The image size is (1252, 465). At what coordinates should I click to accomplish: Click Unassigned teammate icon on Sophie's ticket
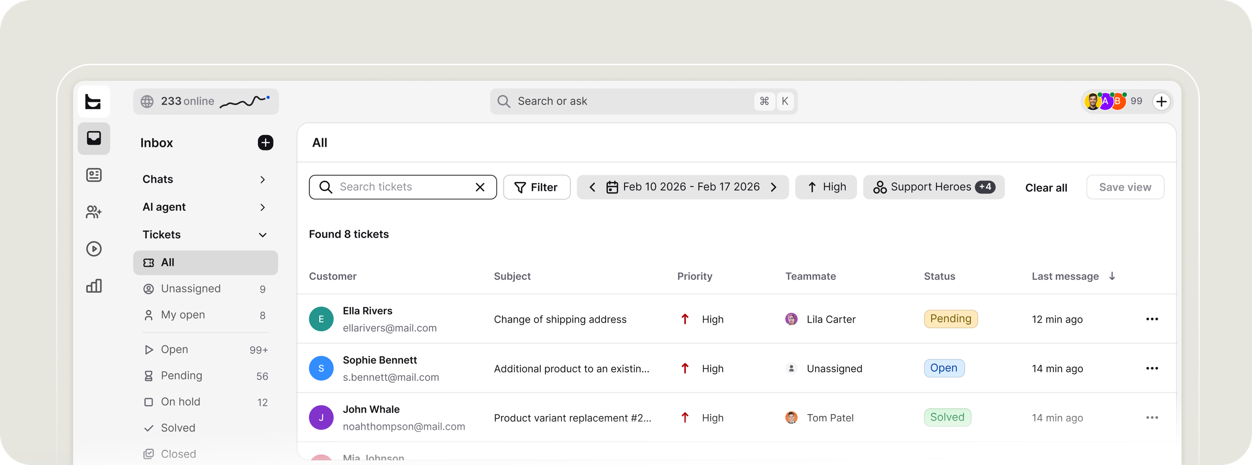tap(791, 369)
